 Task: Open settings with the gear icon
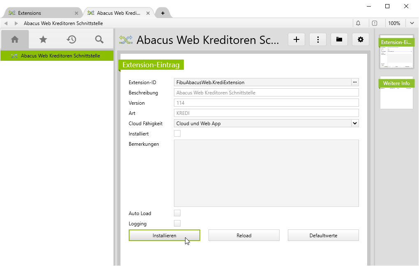click(x=361, y=39)
